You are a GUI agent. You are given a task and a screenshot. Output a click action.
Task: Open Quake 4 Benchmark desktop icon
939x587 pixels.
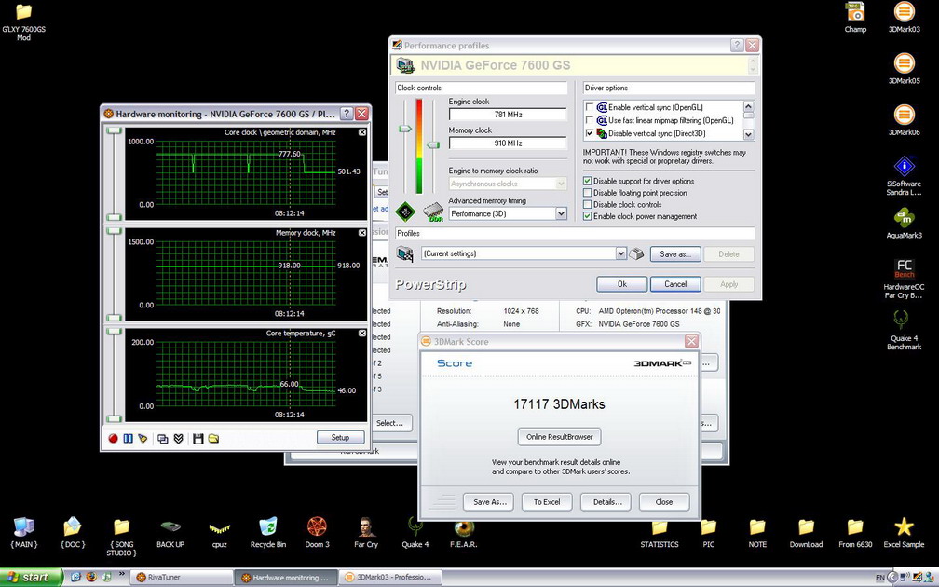coord(904,330)
